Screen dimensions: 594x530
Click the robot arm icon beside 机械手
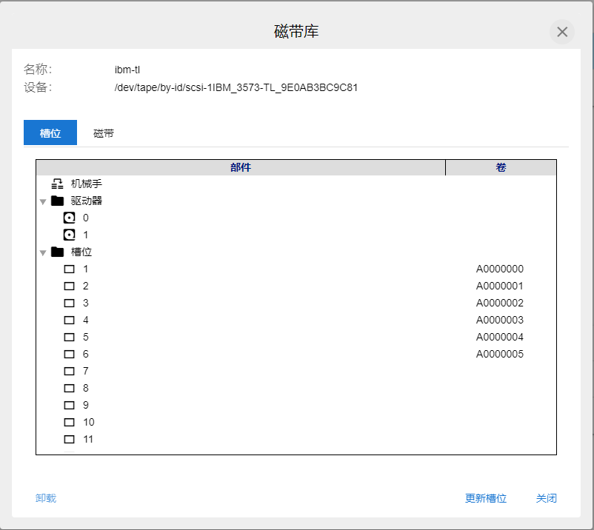pyautogui.click(x=57, y=184)
